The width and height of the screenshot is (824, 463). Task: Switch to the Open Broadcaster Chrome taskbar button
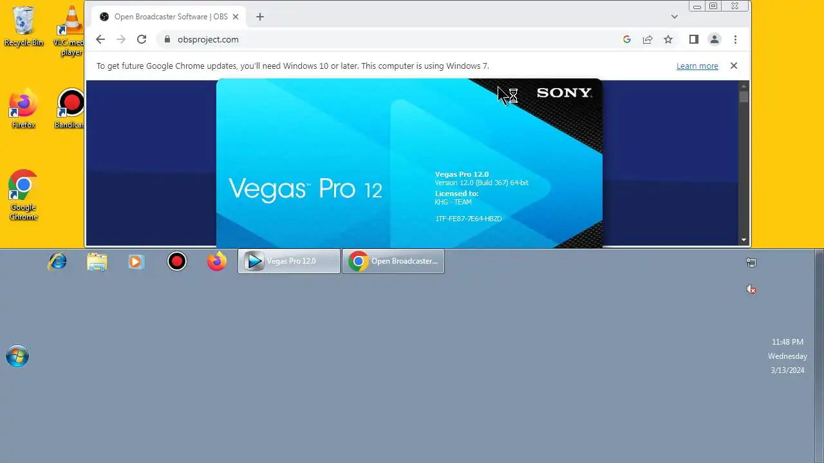point(393,261)
